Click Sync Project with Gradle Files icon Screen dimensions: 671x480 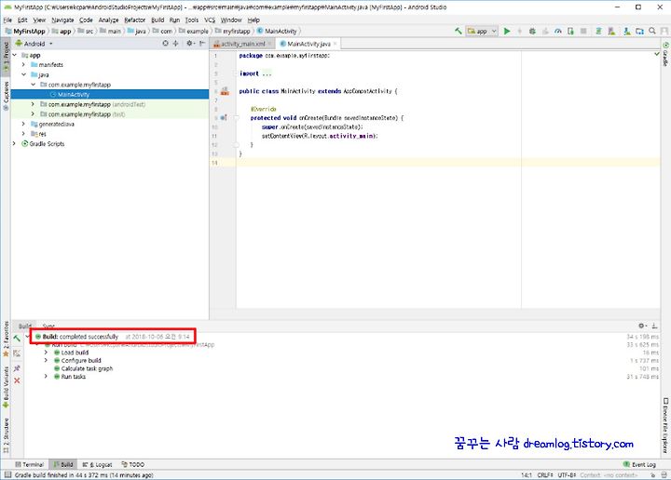click(x=598, y=31)
